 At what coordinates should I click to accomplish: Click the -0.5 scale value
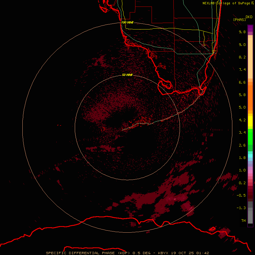point(241,195)
